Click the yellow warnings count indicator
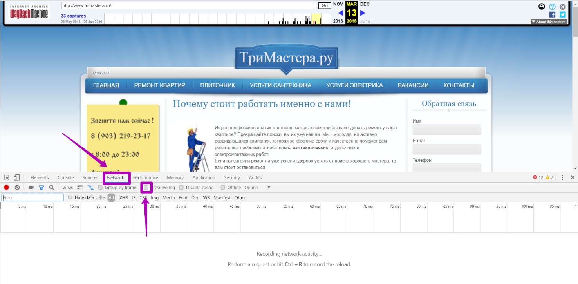The height and width of the screenshot is (284, 578). click(549, 178)
